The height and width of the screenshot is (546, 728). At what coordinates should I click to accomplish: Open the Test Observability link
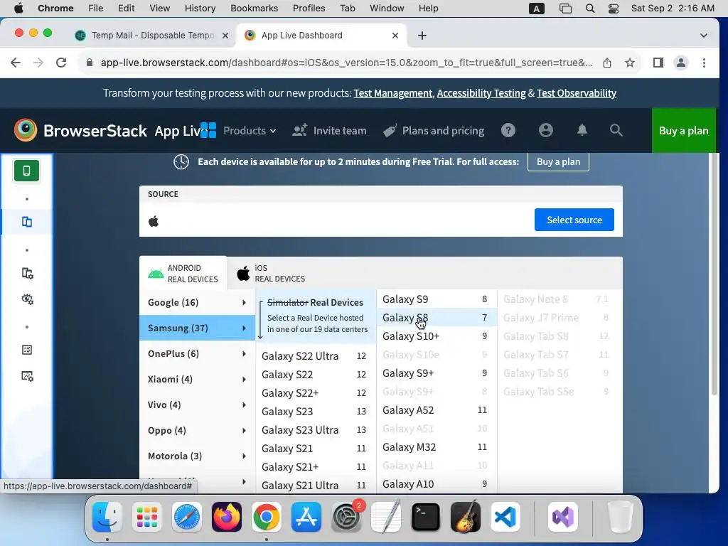click(576, 93)
